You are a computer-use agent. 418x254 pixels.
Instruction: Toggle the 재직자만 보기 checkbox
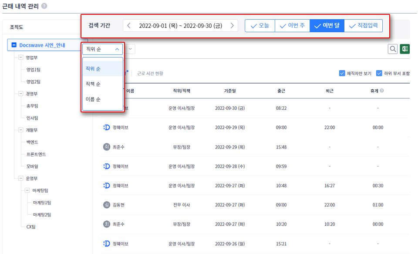pos(342,73)
